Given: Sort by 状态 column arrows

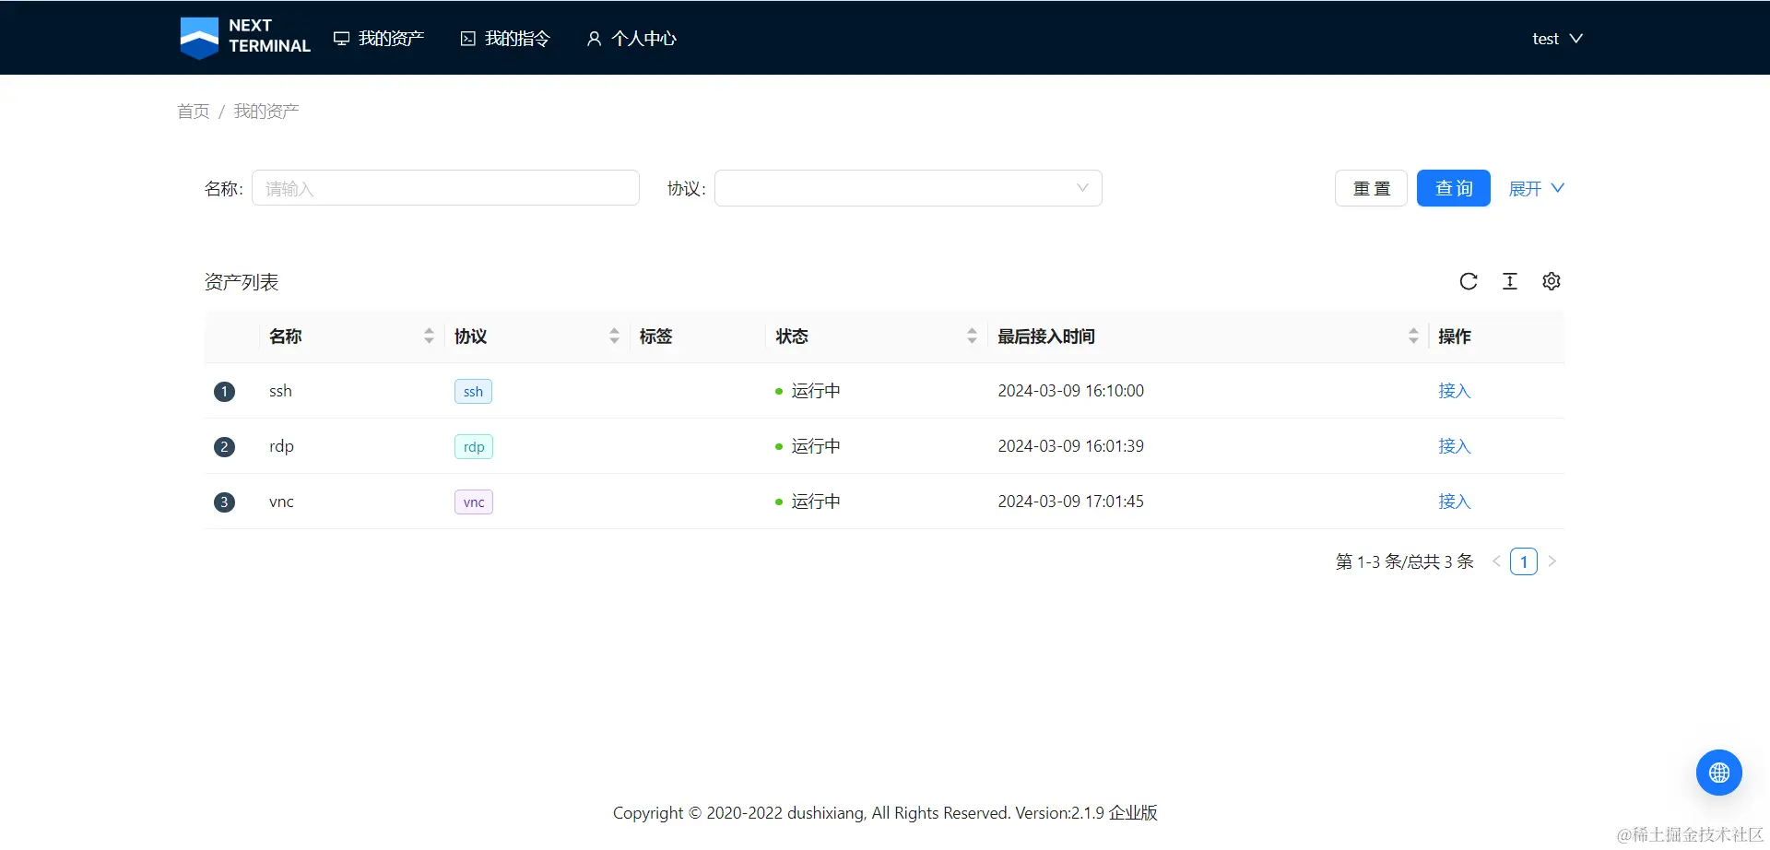Looking at the screenshot, I should [x=972, y=336].
